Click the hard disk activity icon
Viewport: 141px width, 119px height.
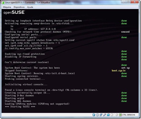(x=94, y=115)
